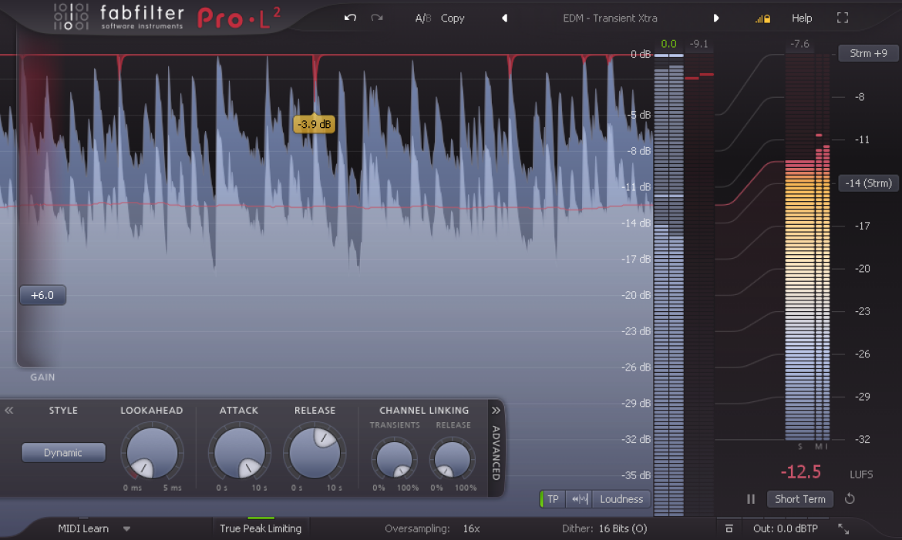Image resolution: width=902 pixels, height=540 pixels.
Task: Click the double-chevron left of STYLE
Action: click(x=8, y=411)
